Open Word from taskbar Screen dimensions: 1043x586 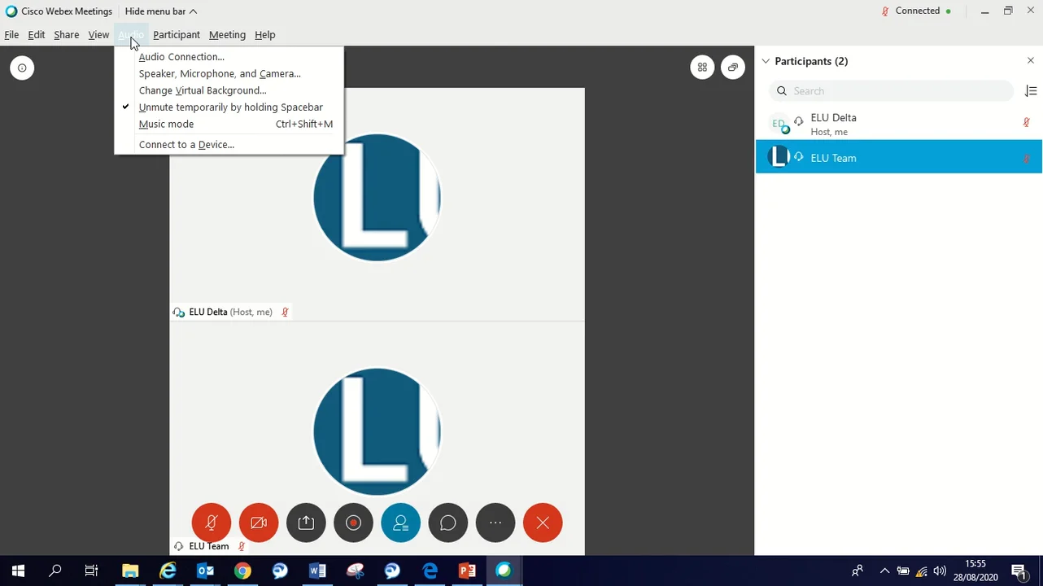point(317,571)
